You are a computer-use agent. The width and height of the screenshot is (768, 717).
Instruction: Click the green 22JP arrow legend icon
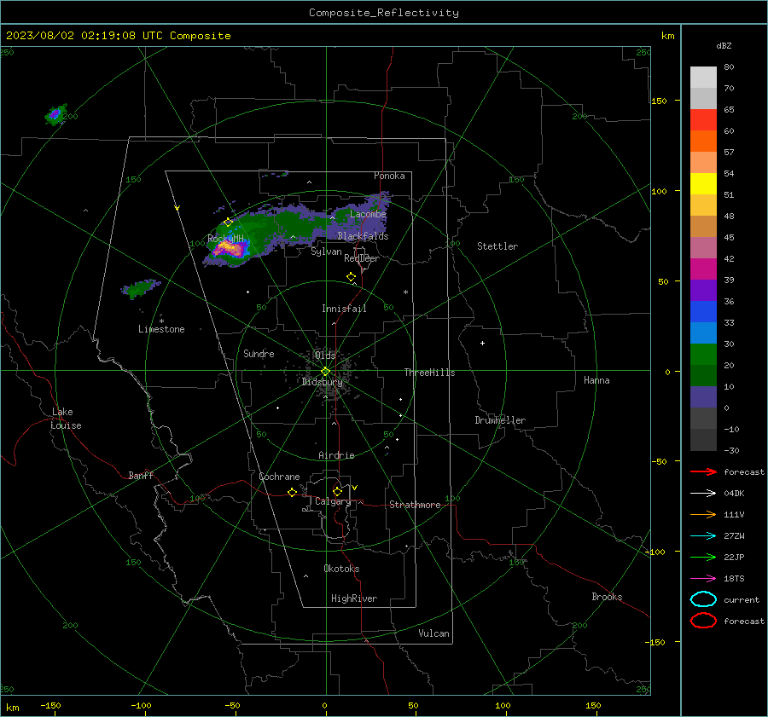[703, 557]
